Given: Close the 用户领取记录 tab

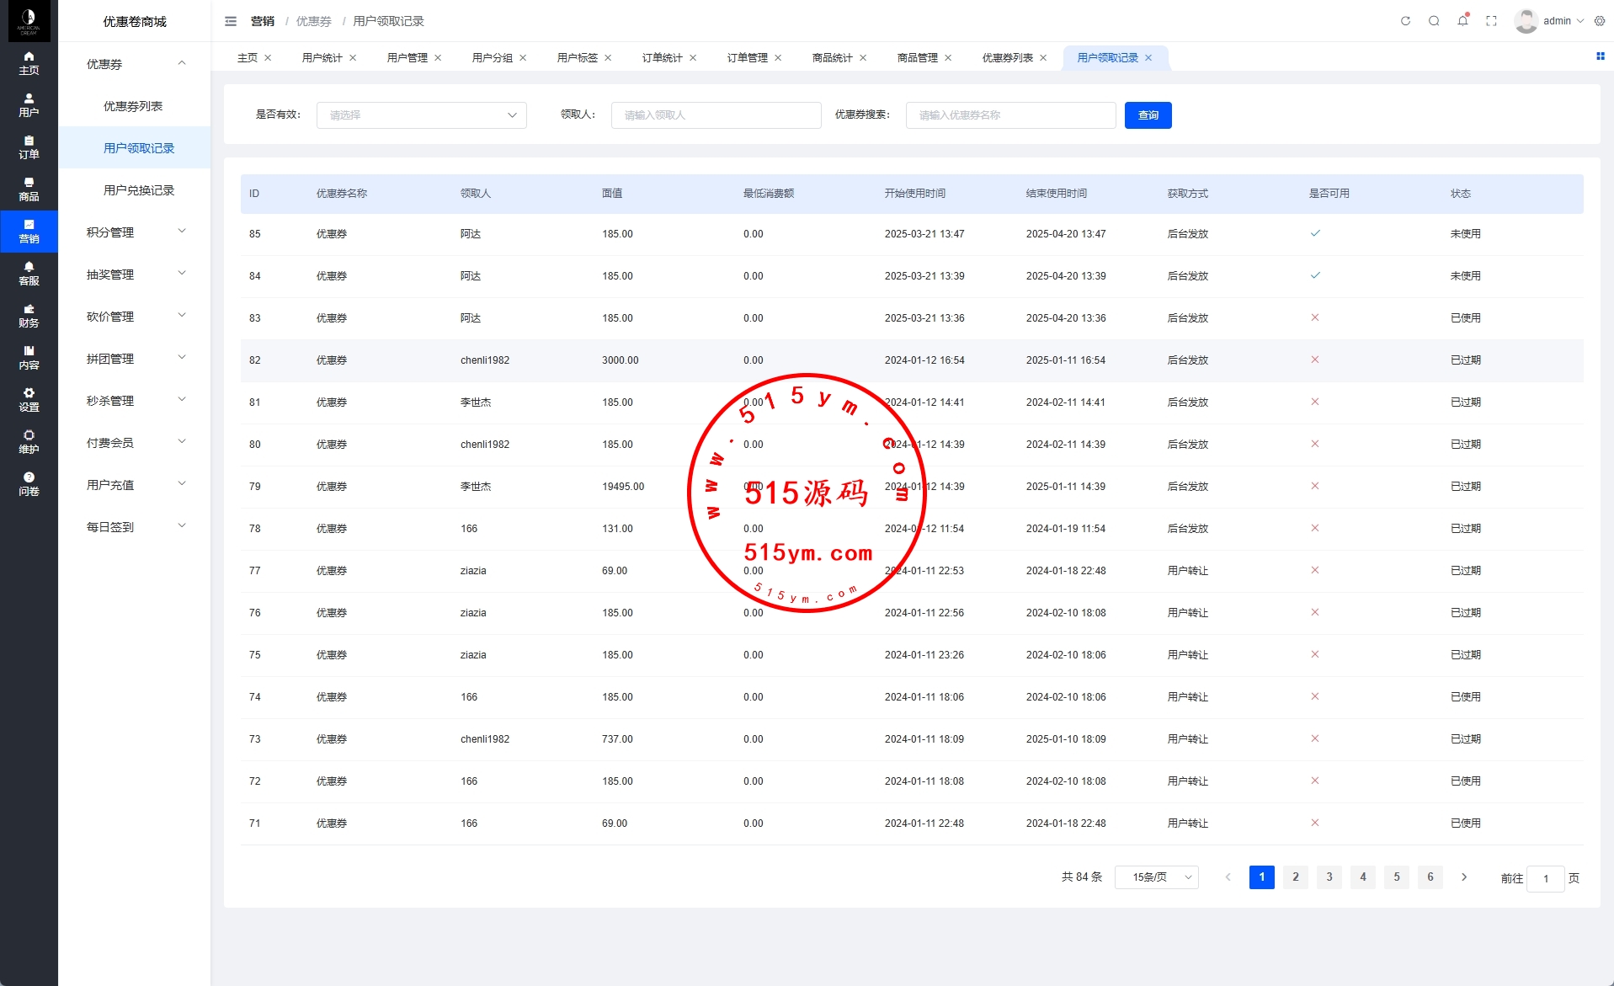Looking at the screenshot, I should [x=1148, y=58].
